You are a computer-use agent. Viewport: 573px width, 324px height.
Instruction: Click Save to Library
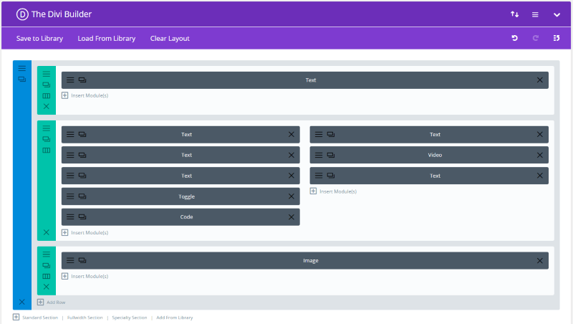(x=39, y=38)
